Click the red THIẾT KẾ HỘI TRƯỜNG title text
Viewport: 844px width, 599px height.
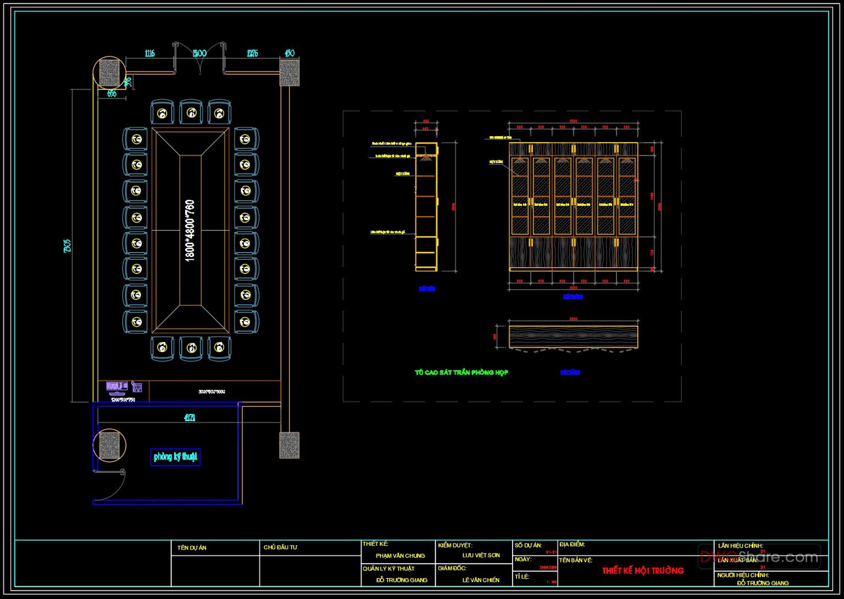[x=642, y=571]
